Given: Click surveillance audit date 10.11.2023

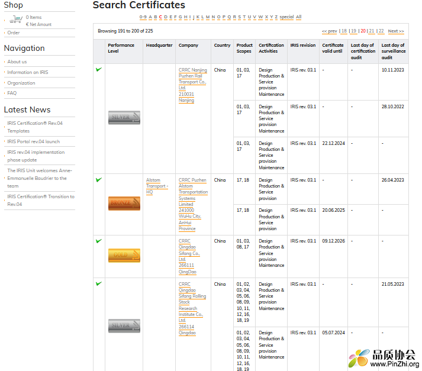Looking at the screenshot, I should (392, 70).
